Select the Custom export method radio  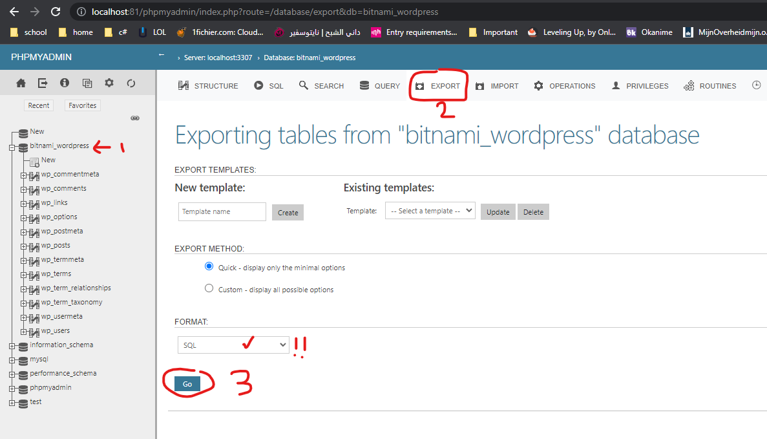209,288
